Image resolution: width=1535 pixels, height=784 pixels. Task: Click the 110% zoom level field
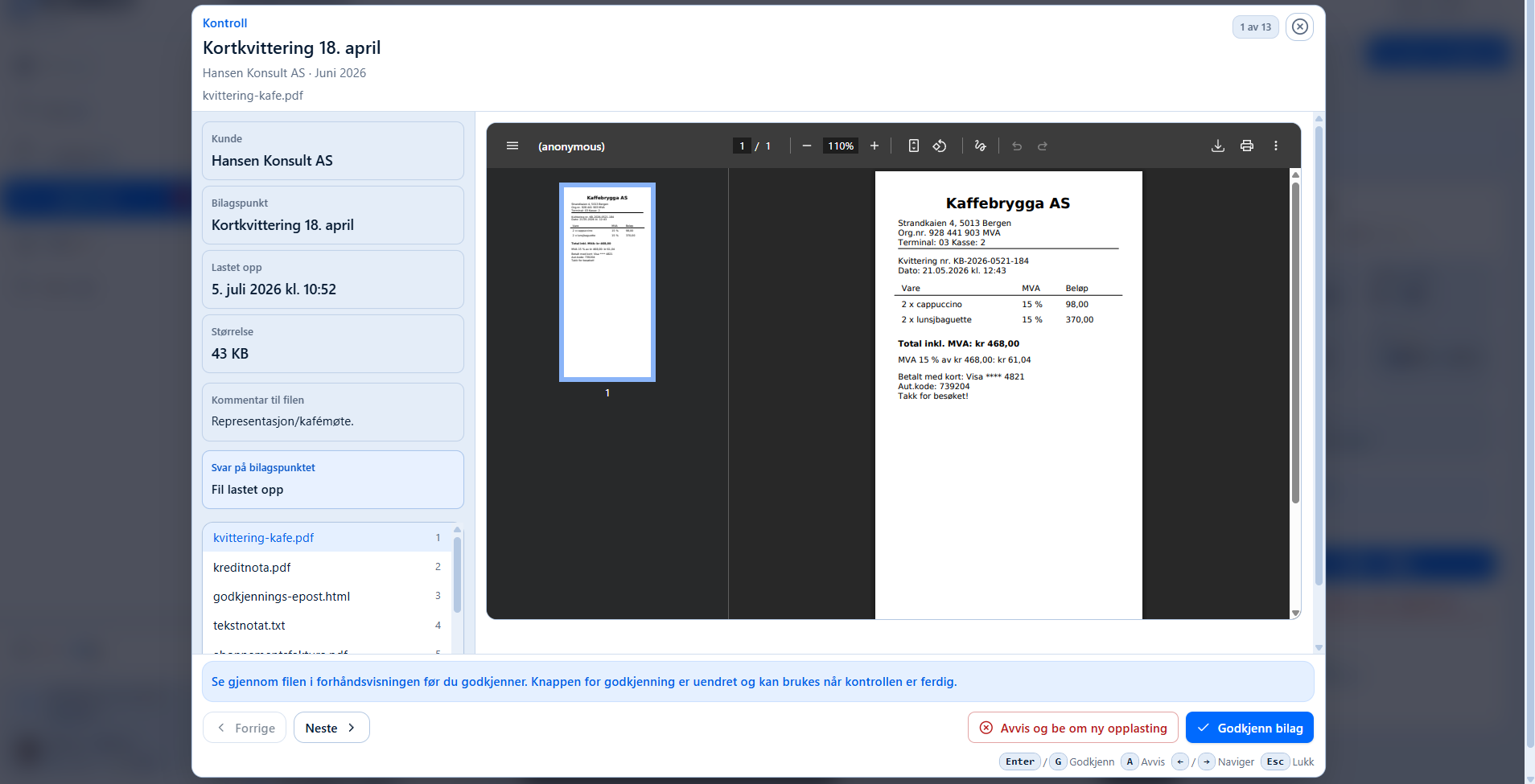841,146
